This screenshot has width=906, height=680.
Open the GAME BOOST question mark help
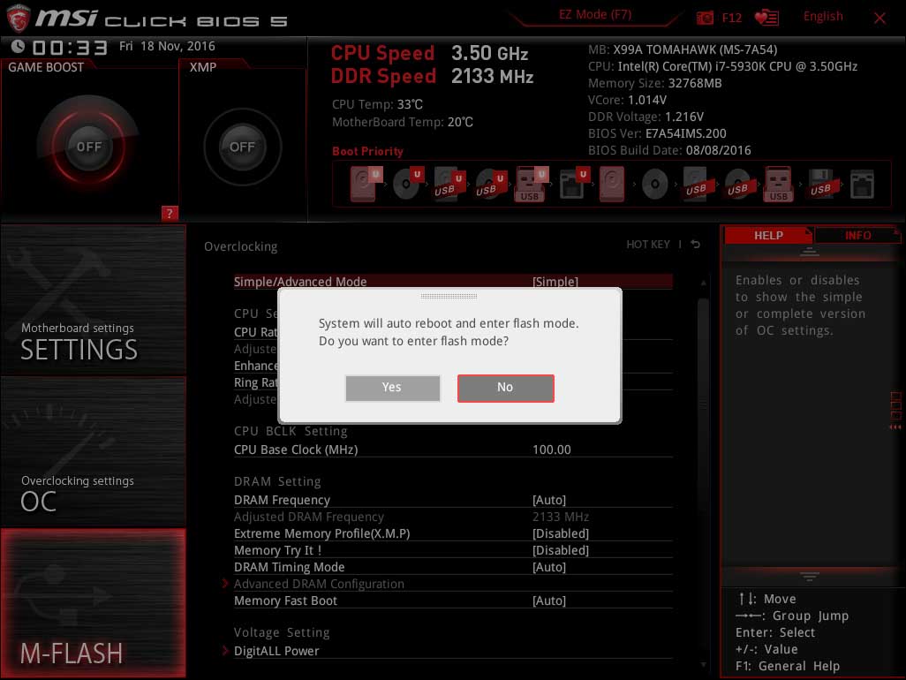pos(170,213)
